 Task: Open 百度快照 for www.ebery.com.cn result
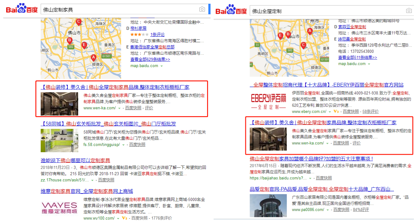click(x=351, y=111)
